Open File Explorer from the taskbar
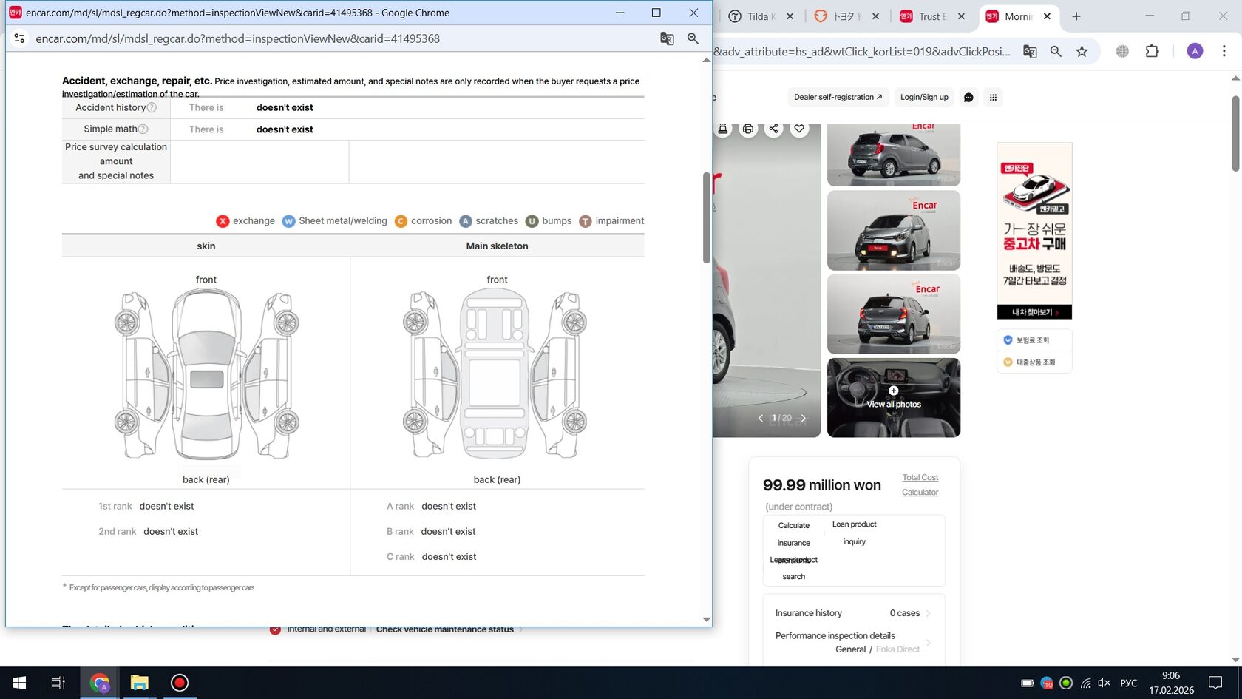Viewport: 1242px width, 699px height. [x=139, y=683]
